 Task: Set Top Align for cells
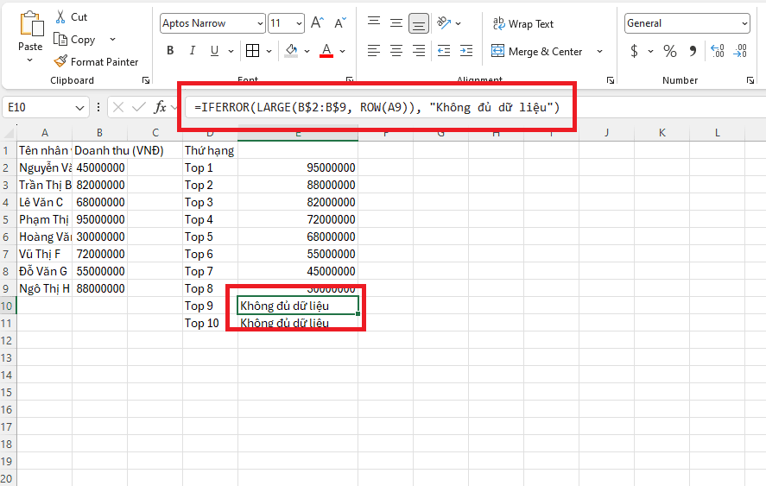pyautogui.click(x=374, y=22)
